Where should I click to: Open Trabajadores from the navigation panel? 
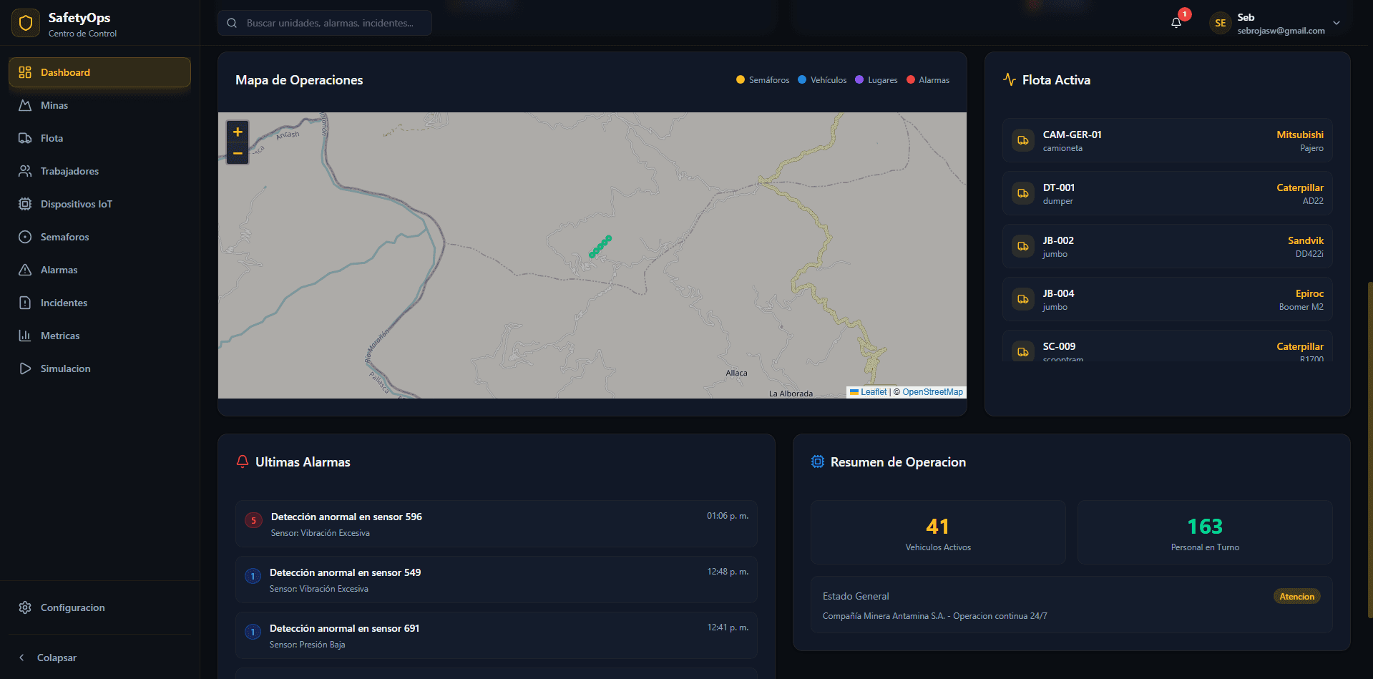pyautogui.click(x=69, y=171)
